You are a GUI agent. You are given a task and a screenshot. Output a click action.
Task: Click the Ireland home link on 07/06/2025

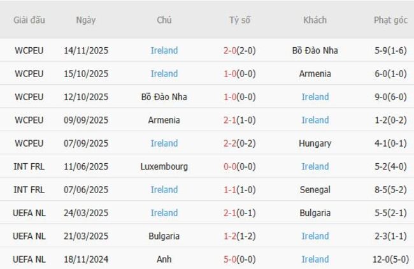point(164,189)
